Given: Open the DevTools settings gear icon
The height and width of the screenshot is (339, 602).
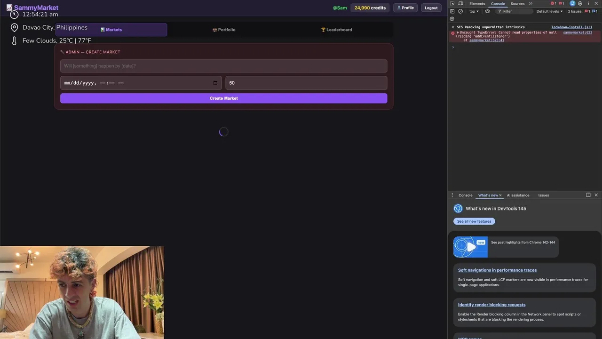Looking at the screenshot, I should pyautogui.click(x=580, y=3).
